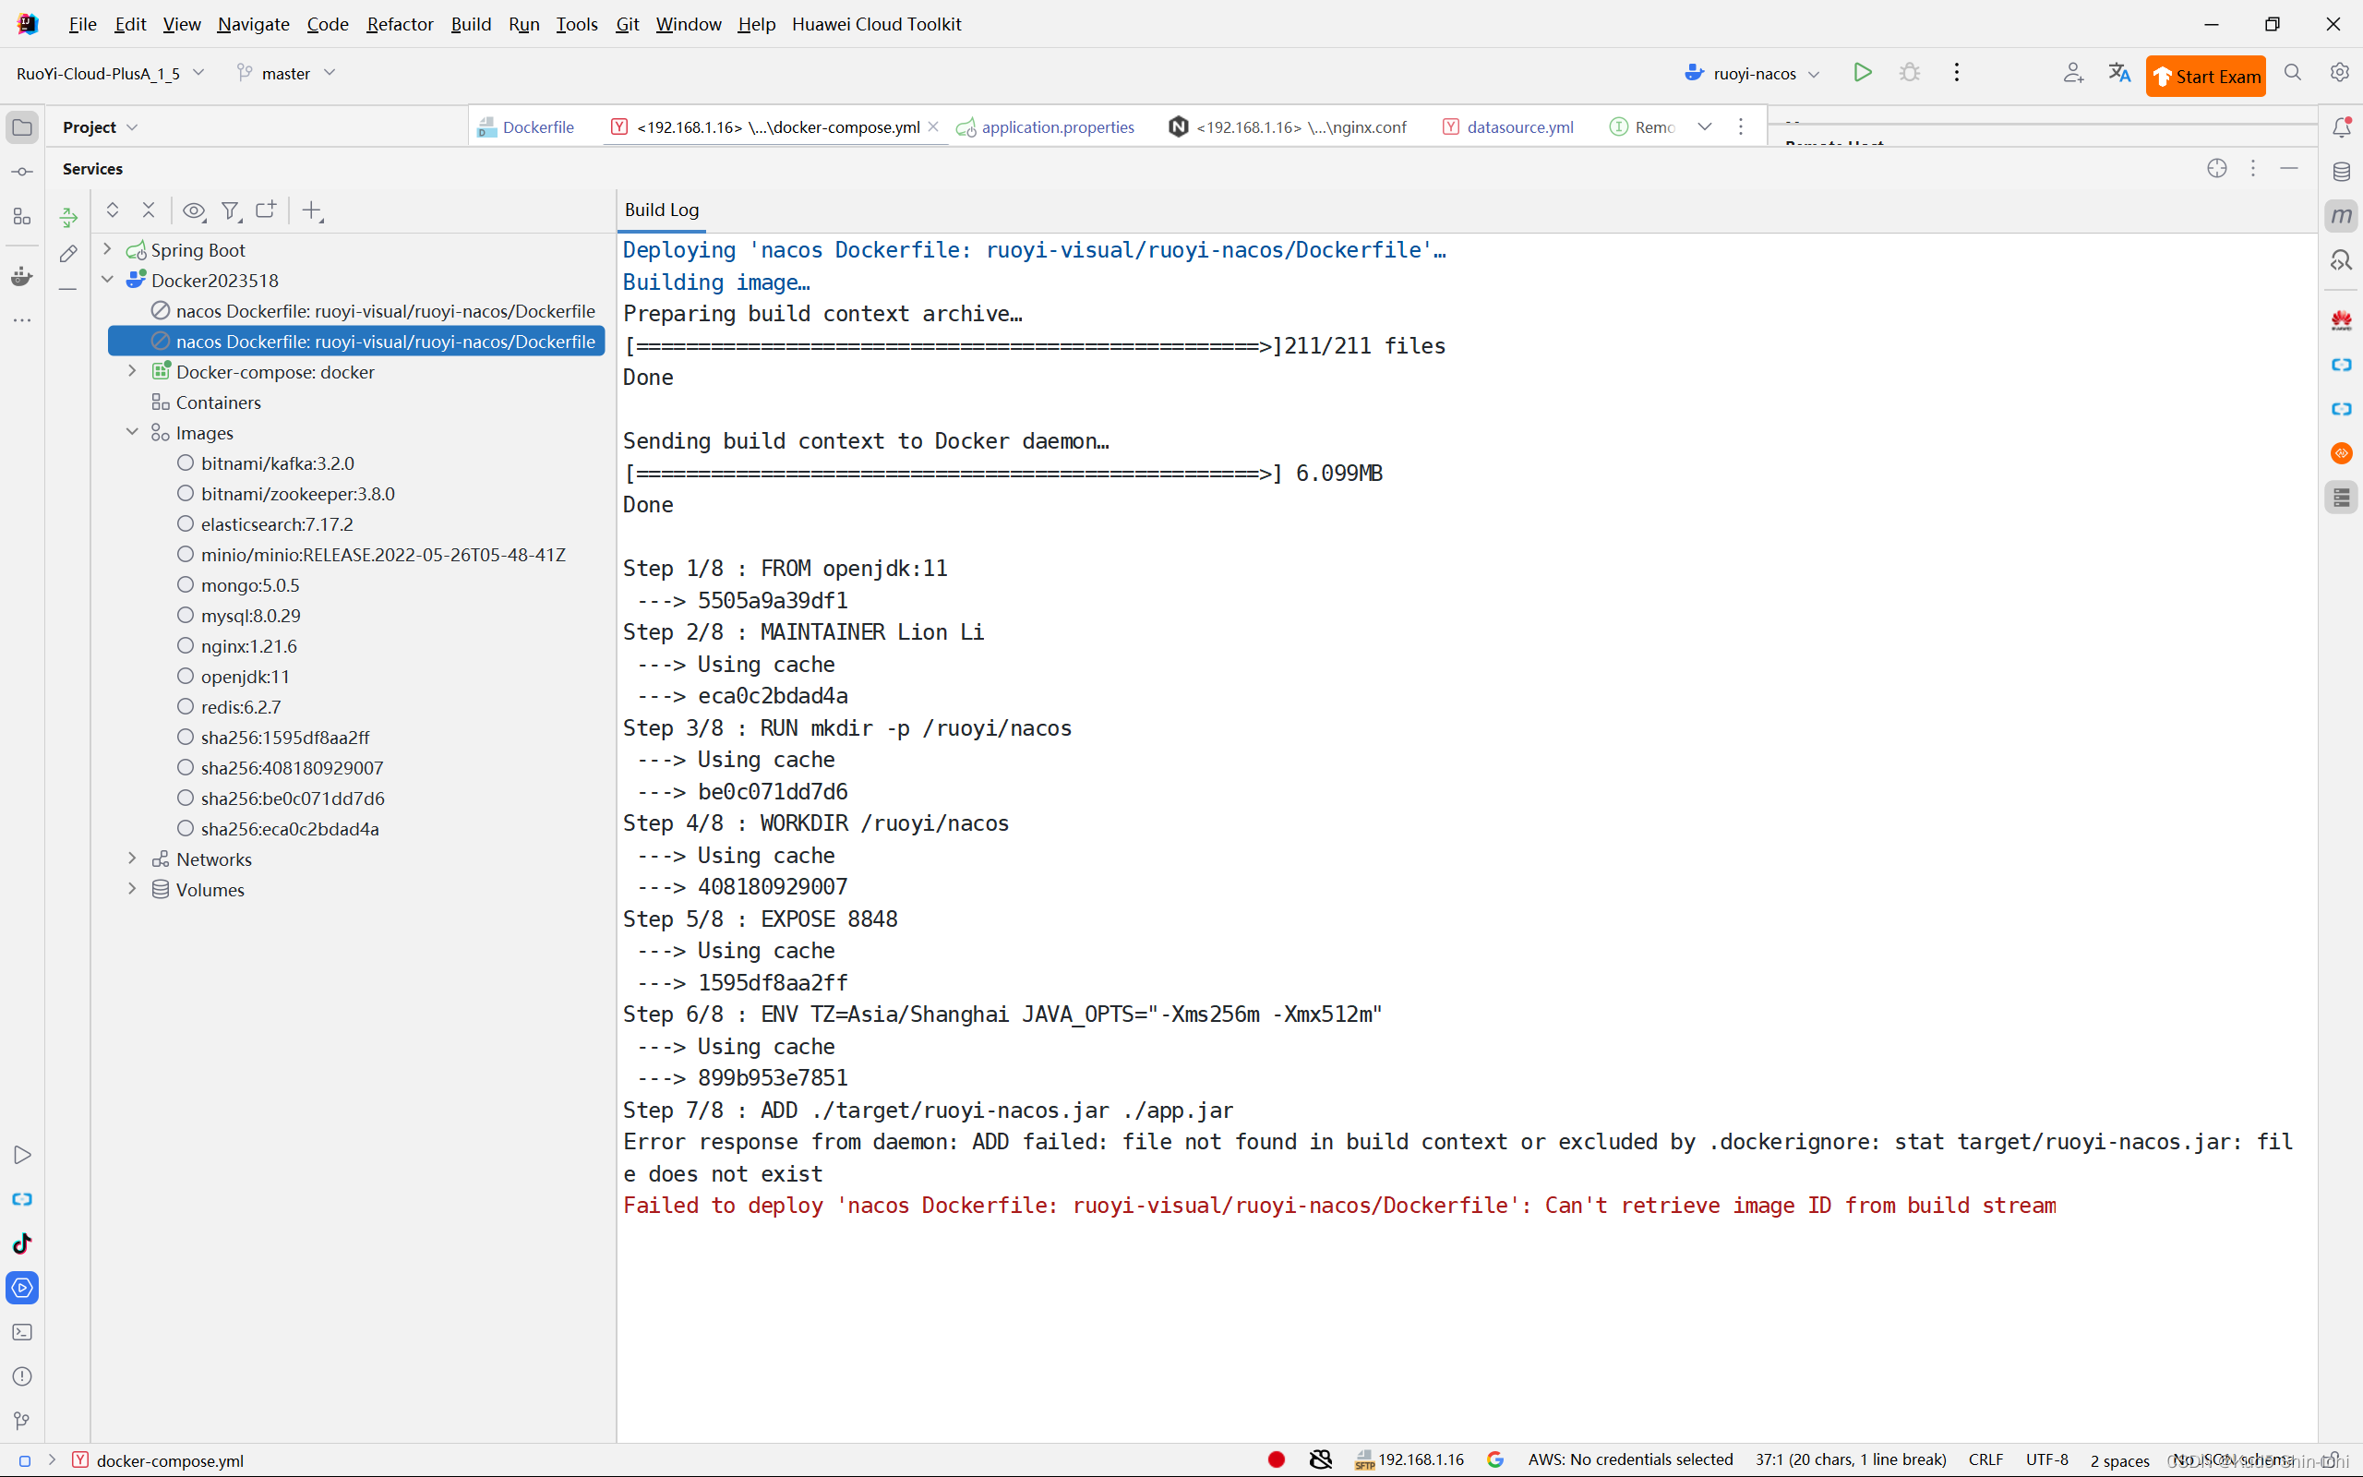Image resolution: width=2363 pixels, height=1477 pixels.
Task: Expand the Volumes section in Docker panel
Action: click(x=133, y=888)
